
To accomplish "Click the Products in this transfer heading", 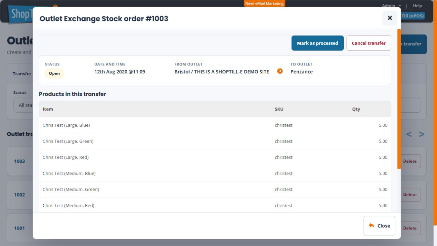I will (73, 94).
